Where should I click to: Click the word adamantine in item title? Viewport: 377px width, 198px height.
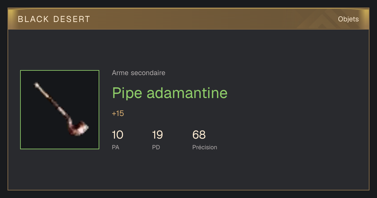click(x=187, y=93)
